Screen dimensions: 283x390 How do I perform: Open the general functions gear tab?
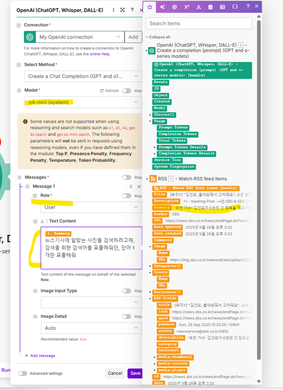(x=174, y=7)
